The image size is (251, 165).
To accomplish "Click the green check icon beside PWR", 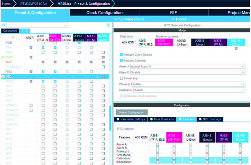I will pyautogui.click(x=3, y=57).
